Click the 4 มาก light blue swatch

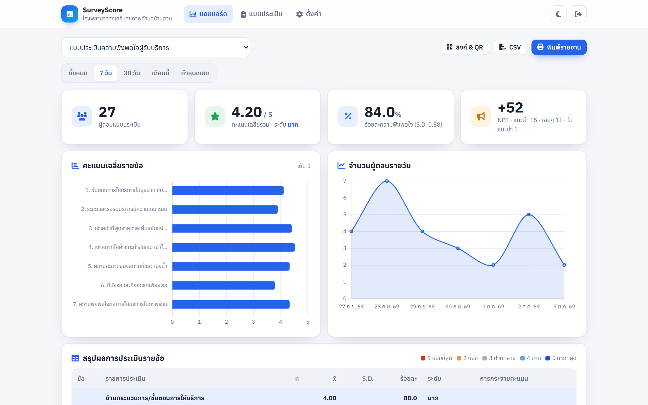tap(522, 358)
